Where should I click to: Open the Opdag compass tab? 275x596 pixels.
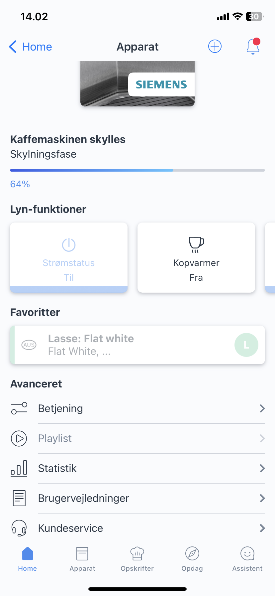192,559
